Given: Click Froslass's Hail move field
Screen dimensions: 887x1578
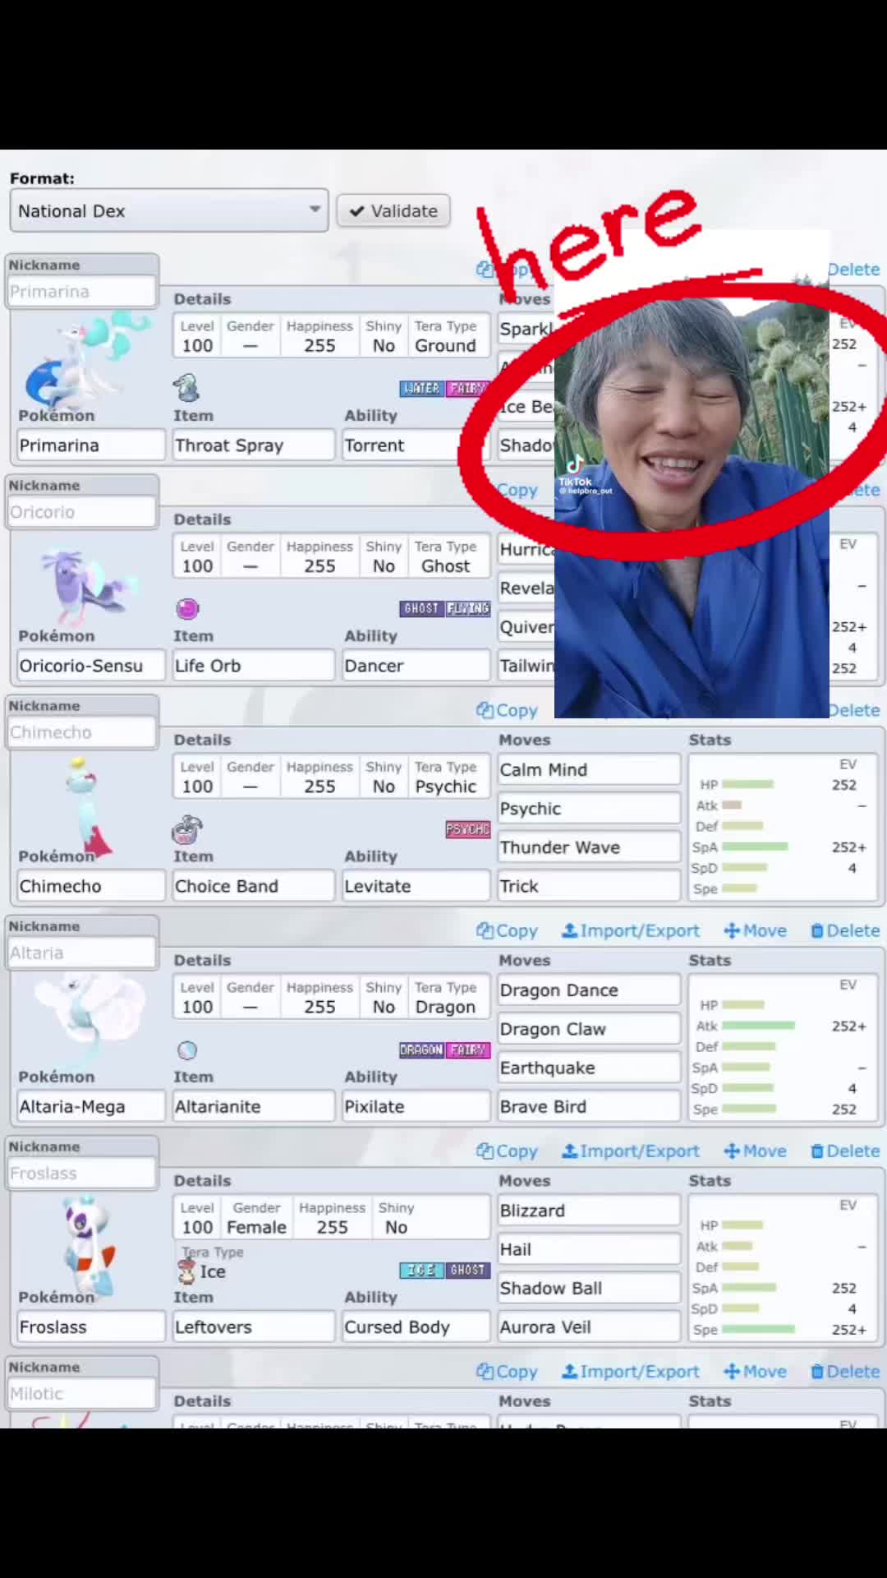Looking at the screenshot, I should (590, 1249).
